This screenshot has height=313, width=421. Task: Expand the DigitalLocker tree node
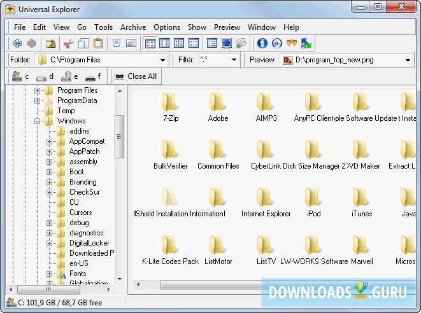coord(49,243)
